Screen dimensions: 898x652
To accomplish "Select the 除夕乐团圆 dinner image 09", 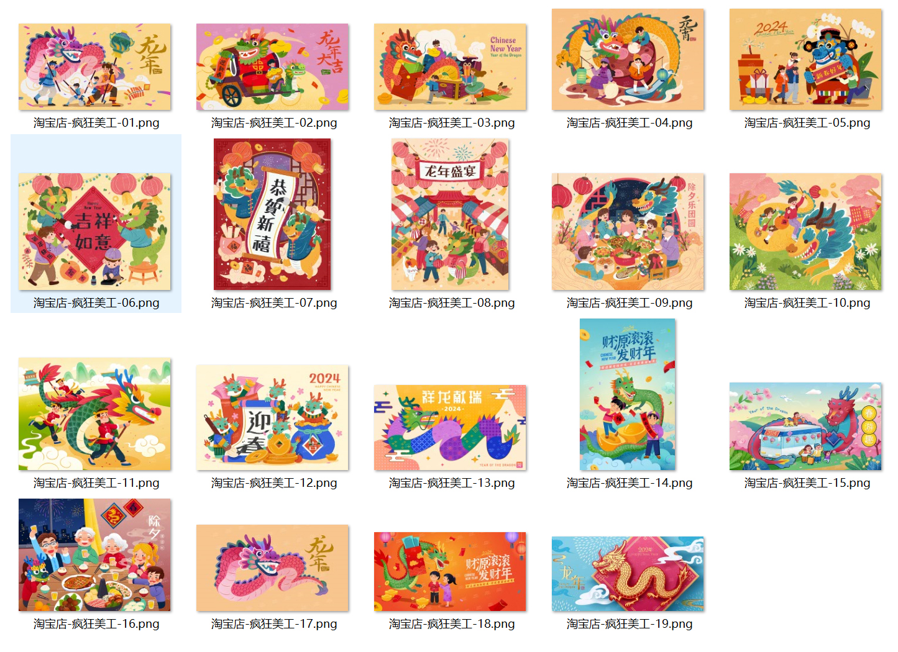I will pos(628,232).
